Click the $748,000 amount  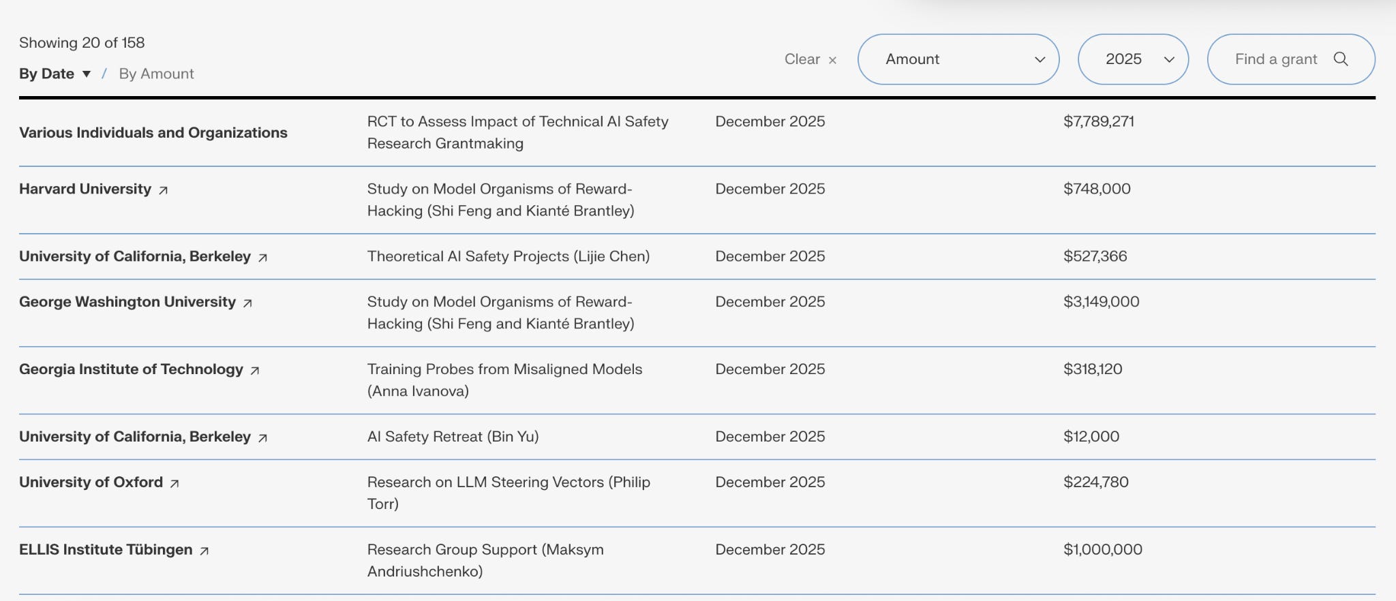point(1097,189)
